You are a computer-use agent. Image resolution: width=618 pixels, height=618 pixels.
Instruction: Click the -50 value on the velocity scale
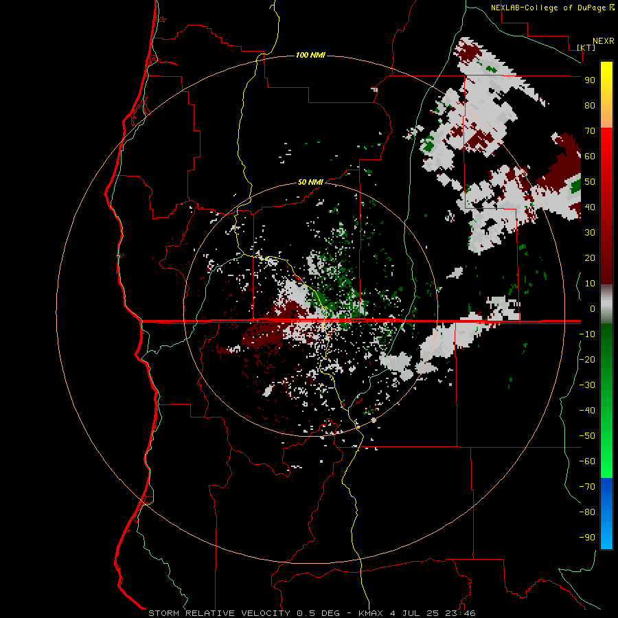[x=587, y=436]
